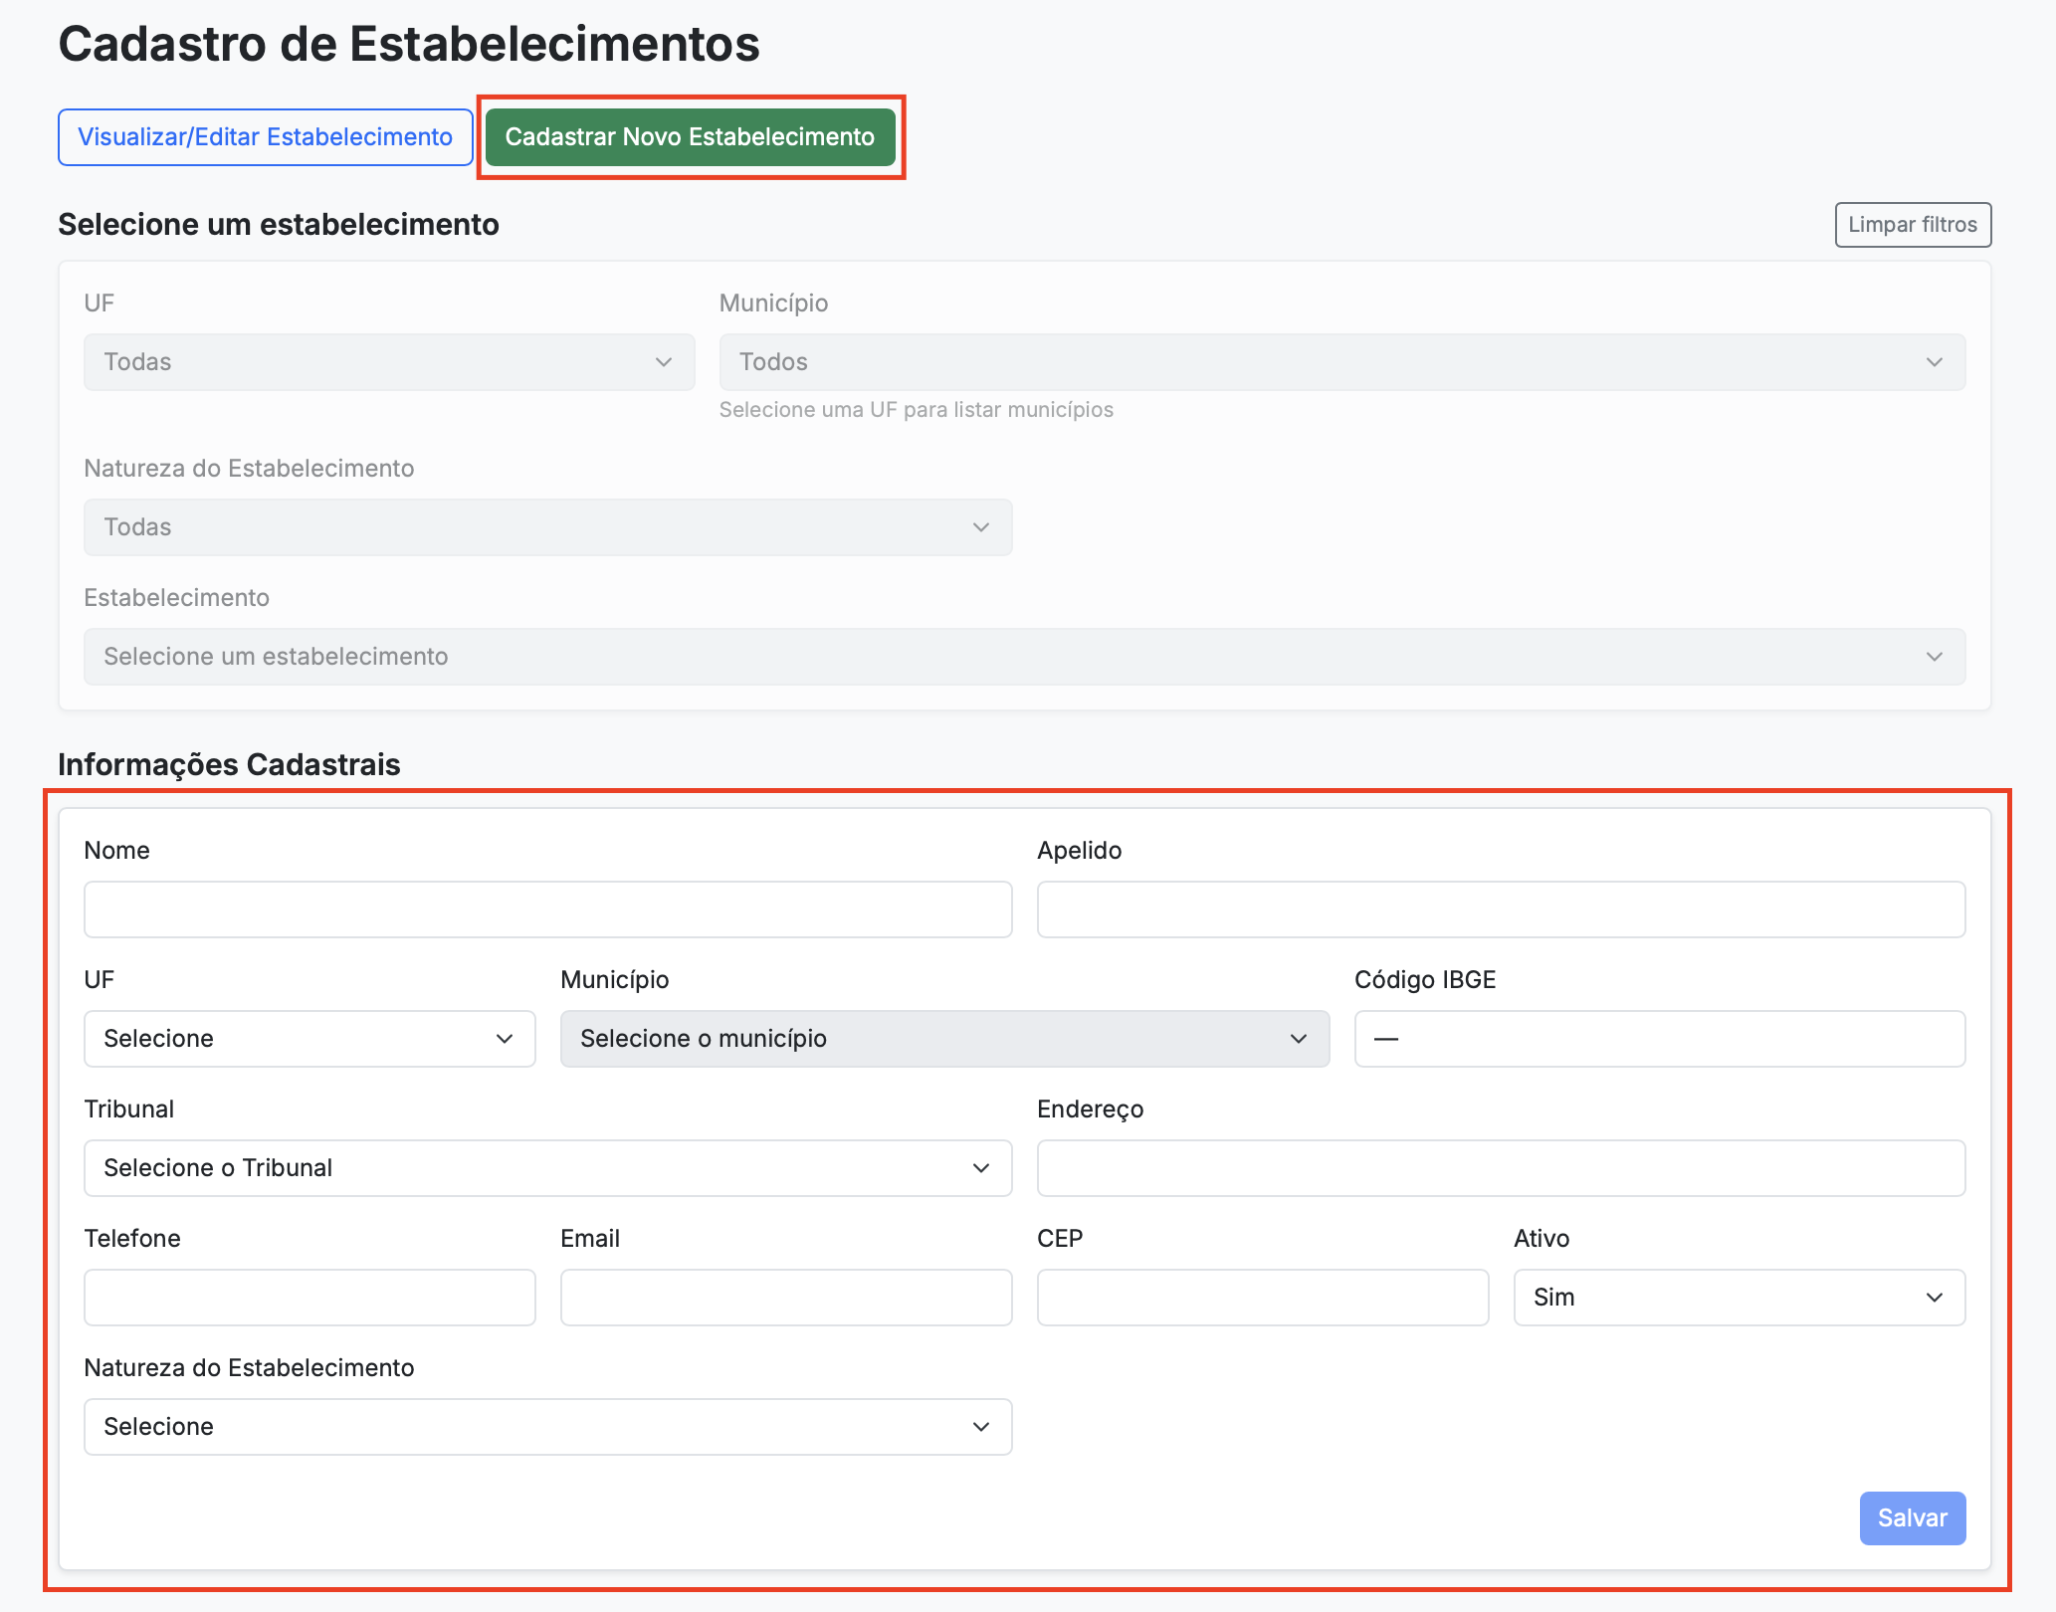Screen dimensions: 2056x1612
Task: Open the Selecione o Tribunal dropdown
Action: [548, 1168]
